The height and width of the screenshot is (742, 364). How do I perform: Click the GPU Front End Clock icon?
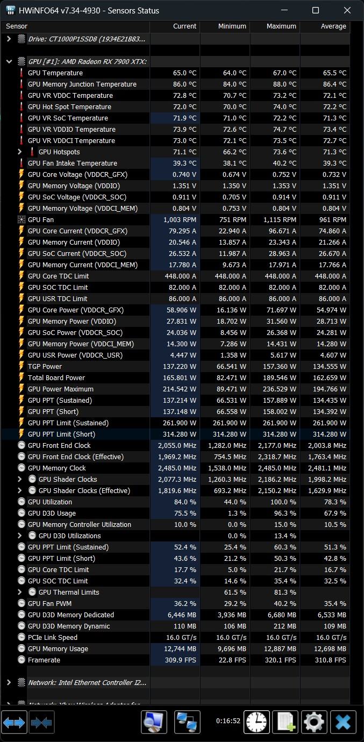[x=22, y=445]
